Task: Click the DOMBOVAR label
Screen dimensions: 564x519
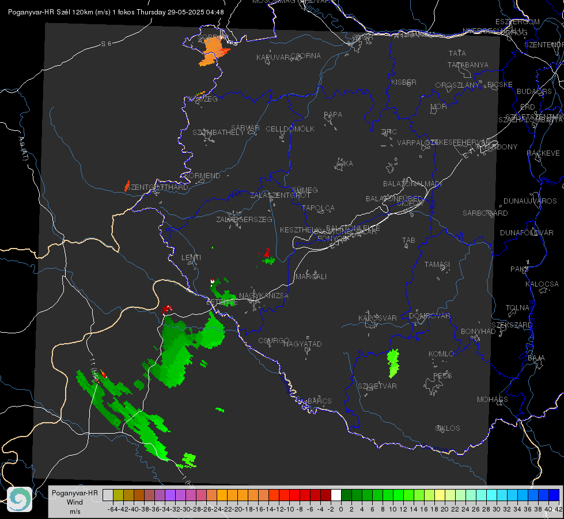Action: tap(429, 316)
